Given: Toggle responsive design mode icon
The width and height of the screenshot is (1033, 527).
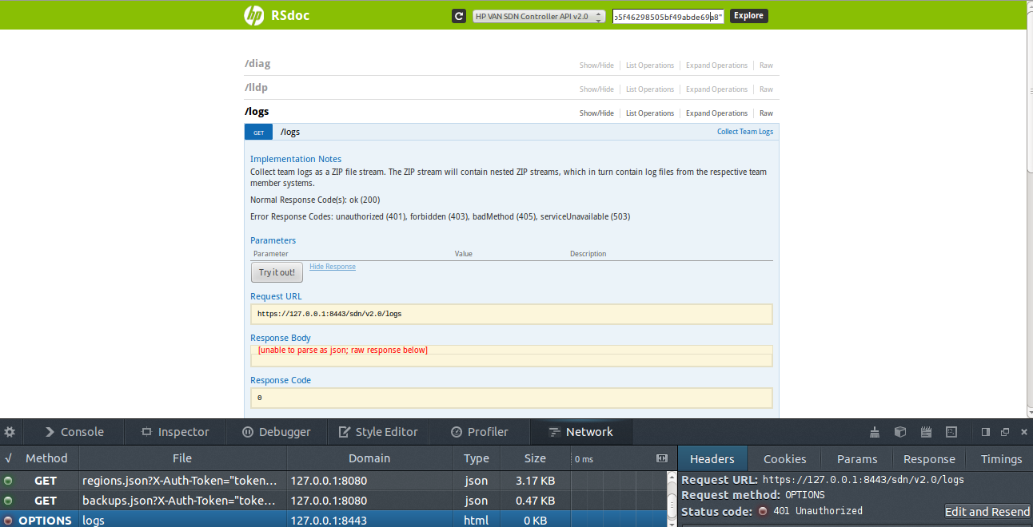Looking at the screenshot, I should coord(951,432).
